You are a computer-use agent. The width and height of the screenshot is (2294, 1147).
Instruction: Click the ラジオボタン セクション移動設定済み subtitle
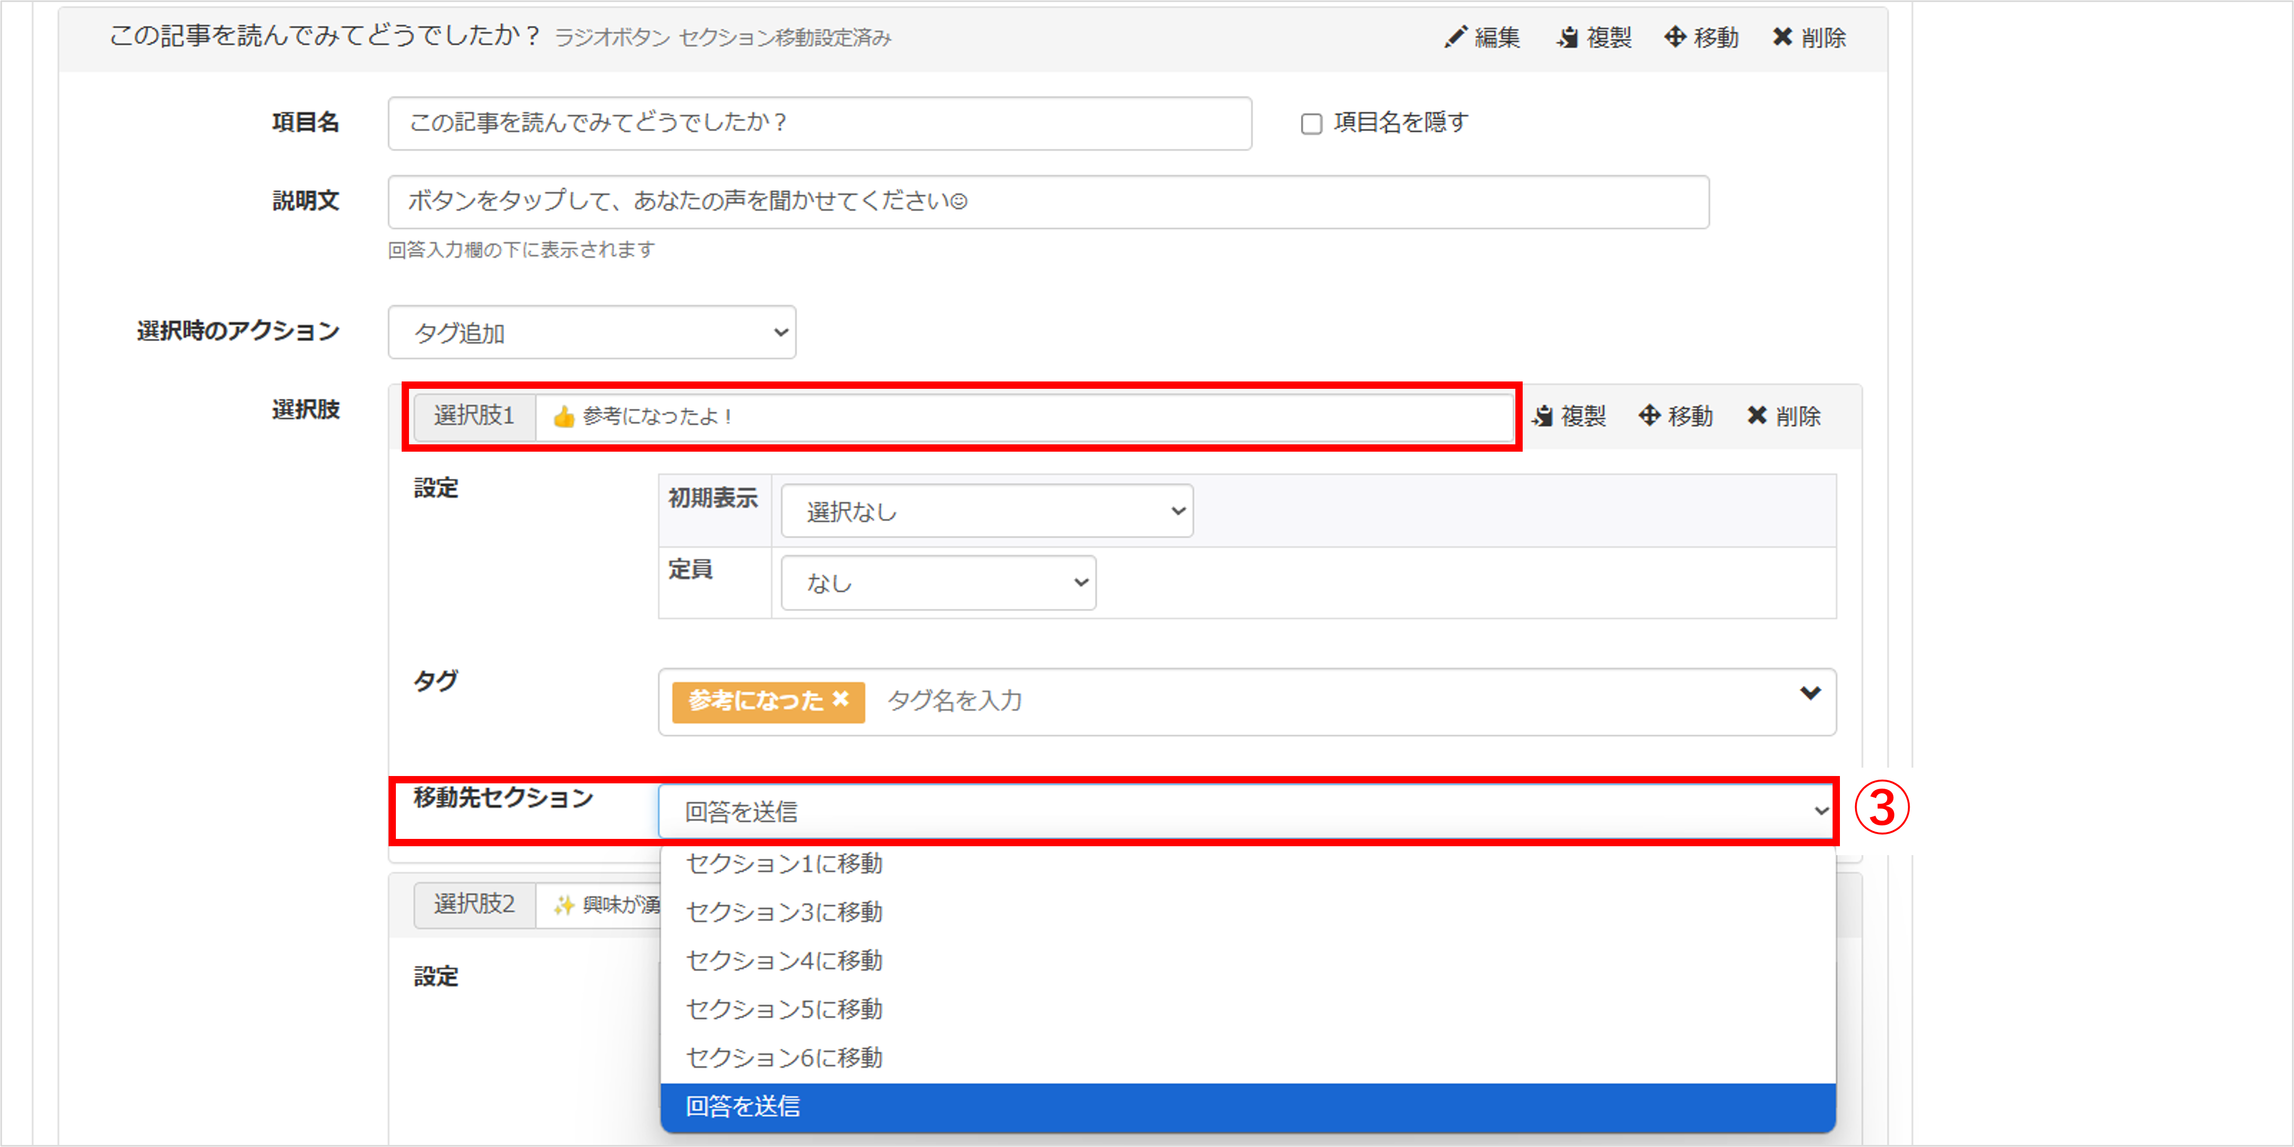coord(722,37)
